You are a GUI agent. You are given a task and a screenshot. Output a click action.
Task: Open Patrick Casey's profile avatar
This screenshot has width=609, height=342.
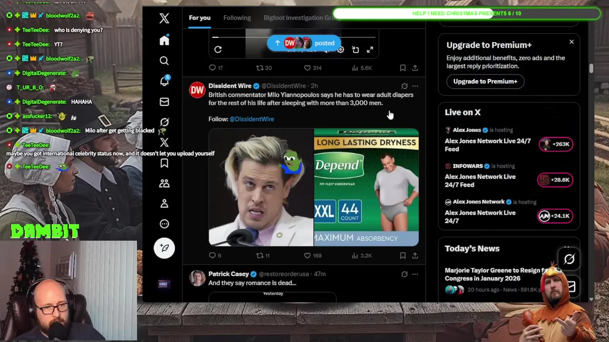pyautogui.click(x=197, y=278)
